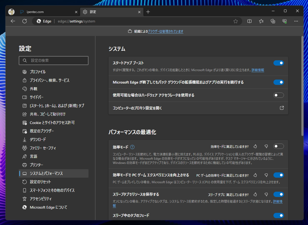The image size is (308, 225).
Task: Toggle スリープタブでリソースを保存する switch
Action: click(x=279, y=194)
